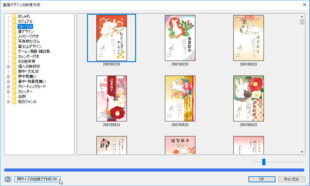310x186 pixels.
Task: Open the カジュアル category folder
Action: pyautogui.click(x=25, y=21)
